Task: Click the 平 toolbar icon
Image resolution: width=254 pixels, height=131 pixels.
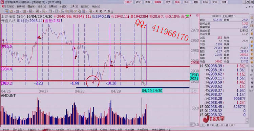Action: click(105, 11)
